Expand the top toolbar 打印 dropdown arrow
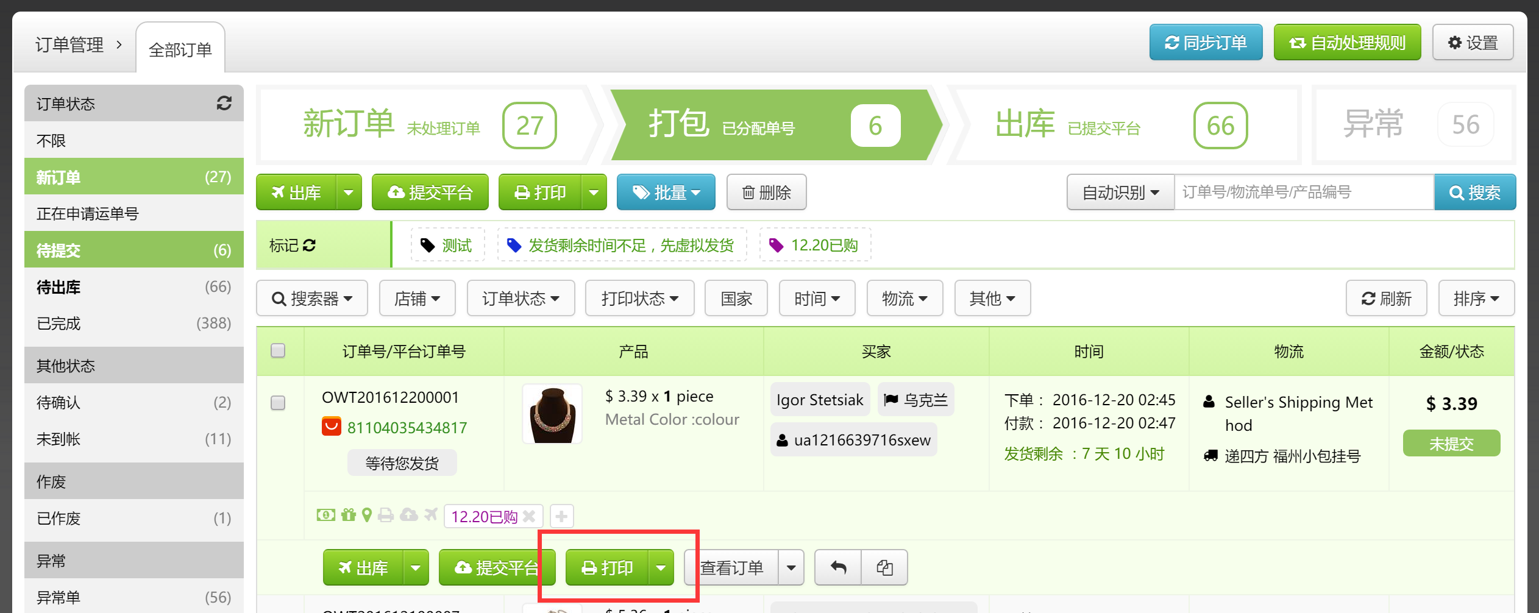Image resolution: width=1539 pixels, height=613 pixels. click(x=594, y=193)
